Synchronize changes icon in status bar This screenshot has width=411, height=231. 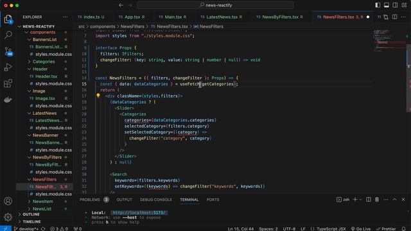coord(43,228)
